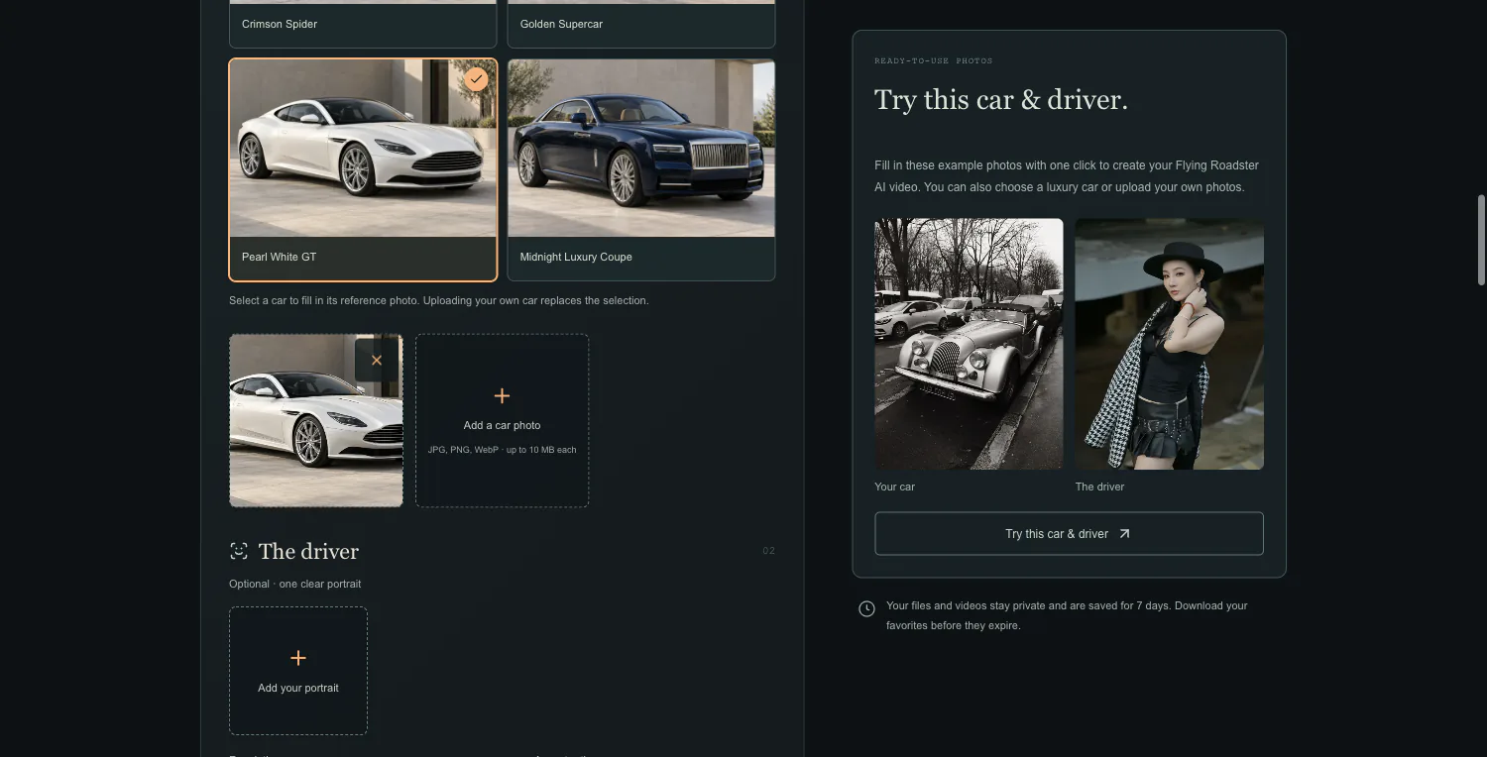This screenshot has width=1487, height=757.
Task: Click the clock icon beside the privacy note
Action: (x=866, y=608)
